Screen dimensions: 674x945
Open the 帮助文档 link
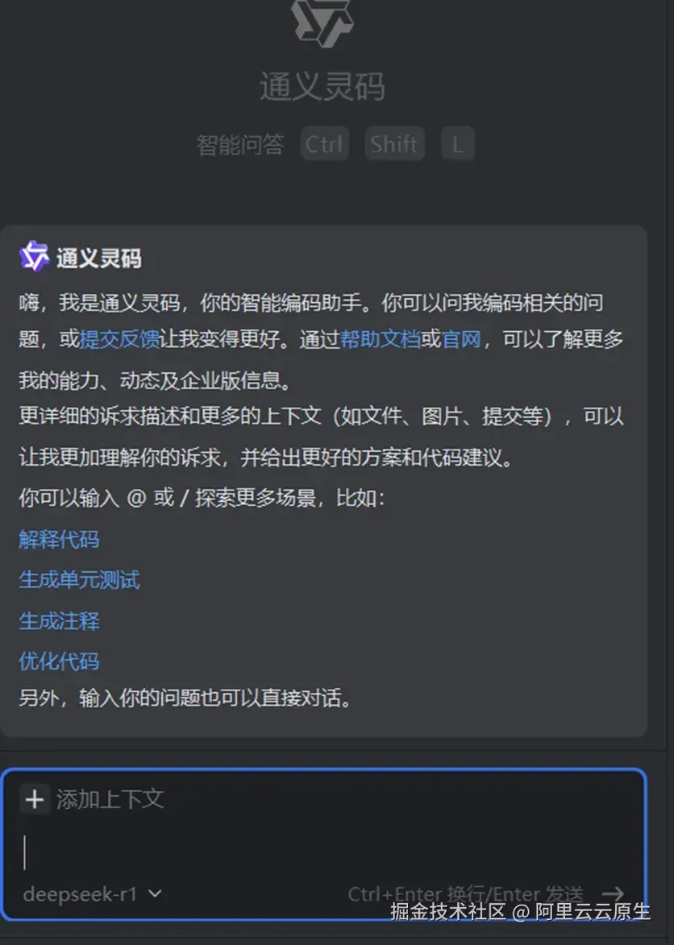(380, 338)
